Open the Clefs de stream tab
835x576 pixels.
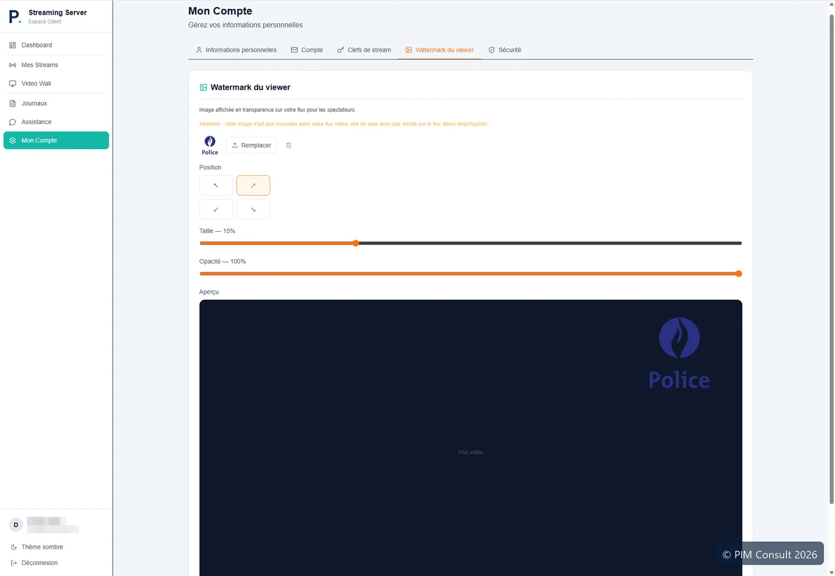pyautogui.click(x=364, y=50)
